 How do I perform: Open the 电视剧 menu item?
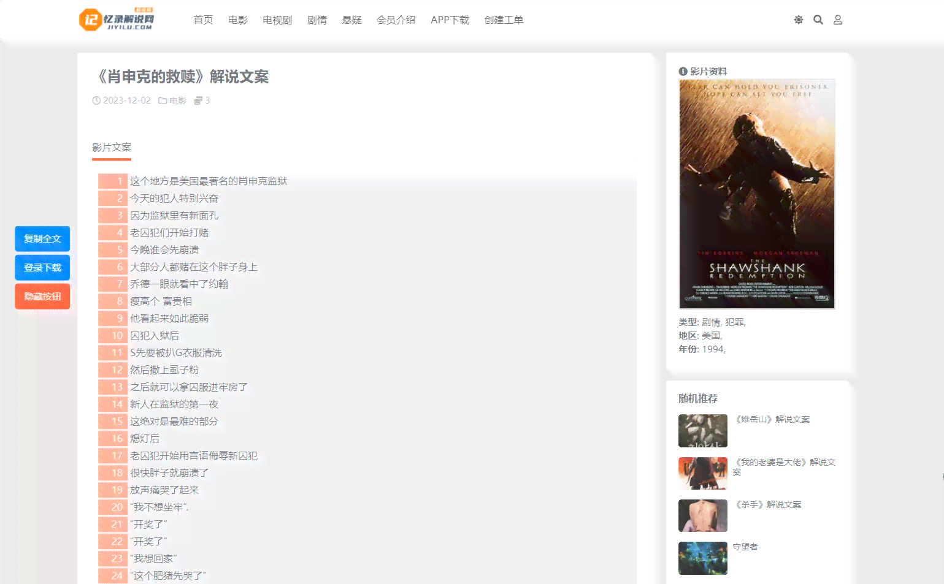point(277,20)
